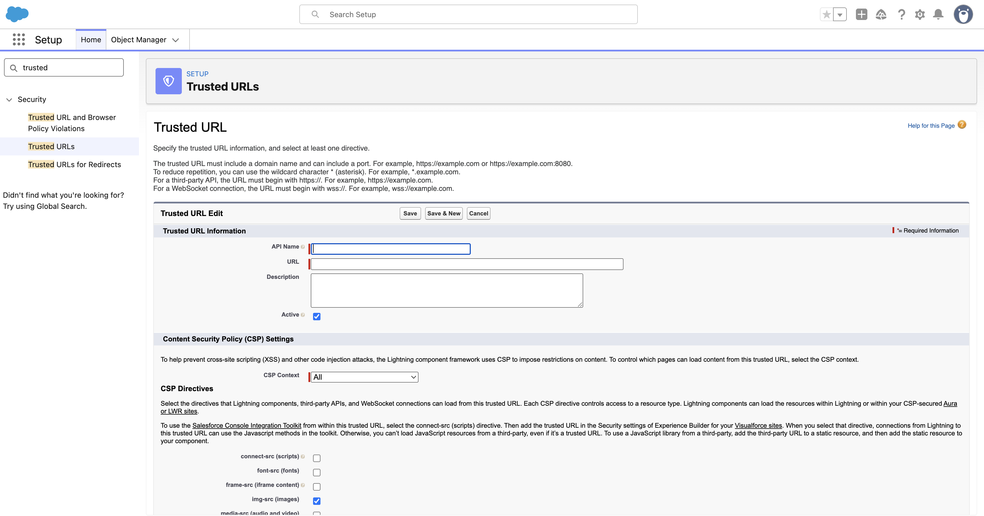This screenshot has width=984, height=516.
Task: Click the Cancel button
Action: pyautogui.click(x=478, y=213)
